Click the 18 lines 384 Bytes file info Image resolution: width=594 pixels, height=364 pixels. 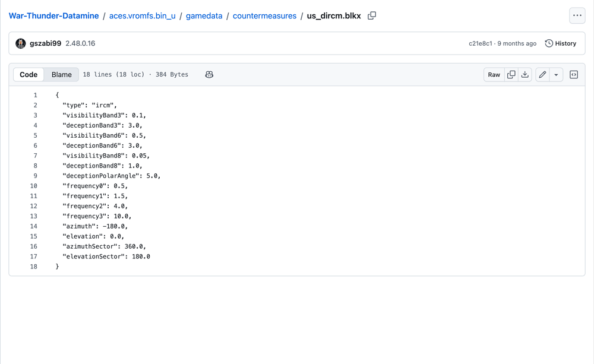(135, 75)
